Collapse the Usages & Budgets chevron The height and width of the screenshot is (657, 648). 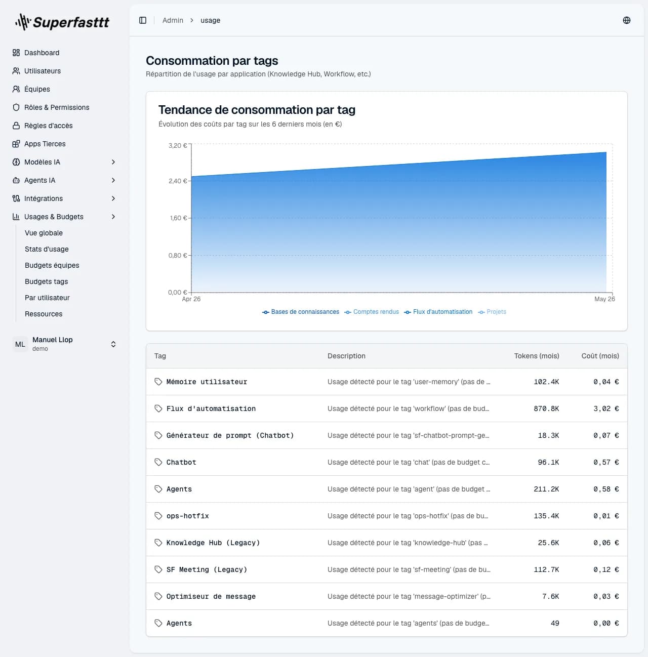(x=113, y=217)
